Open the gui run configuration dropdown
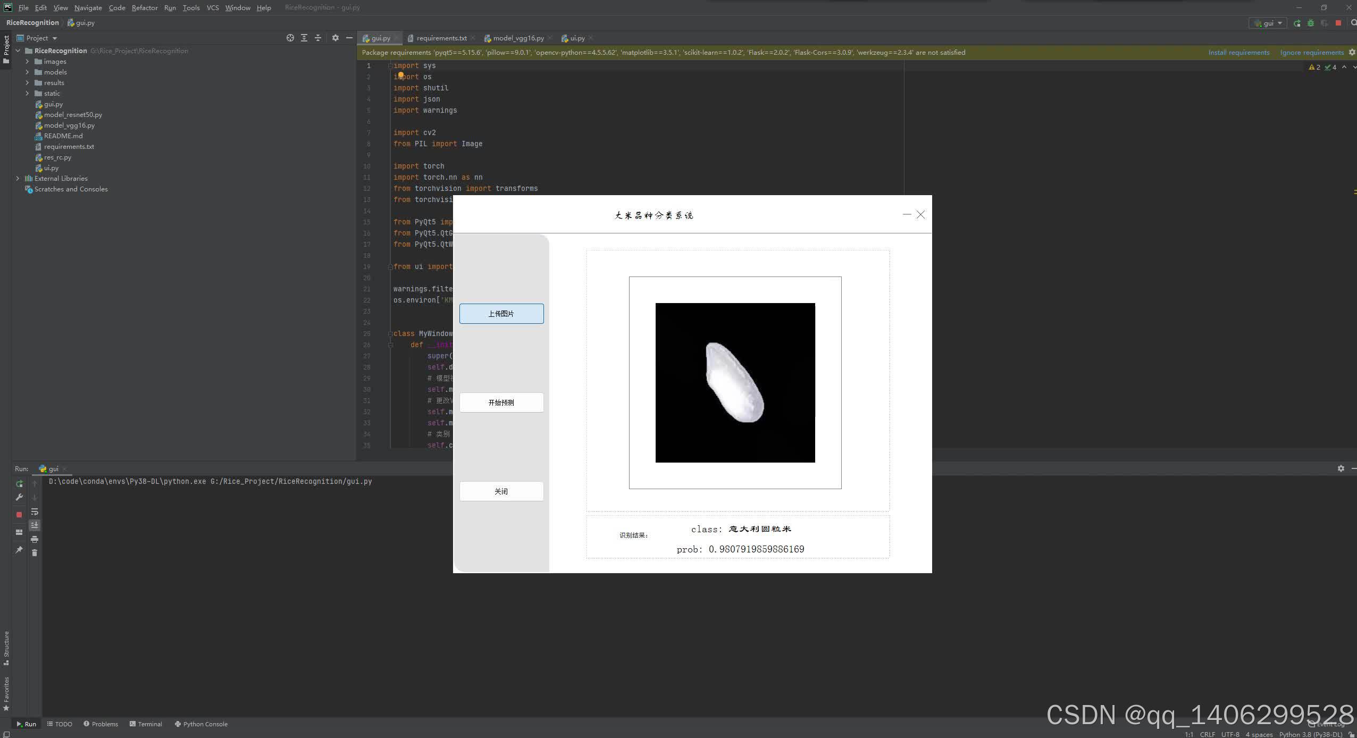1357x738 pixels. pos(1268,23)
